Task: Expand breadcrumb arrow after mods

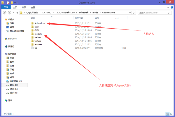Action: [100, 13]
